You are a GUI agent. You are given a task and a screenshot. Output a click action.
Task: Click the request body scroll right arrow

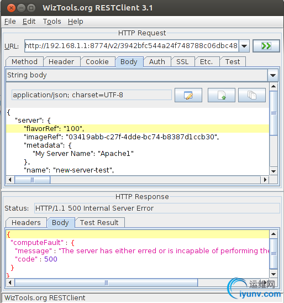(265, 180)
